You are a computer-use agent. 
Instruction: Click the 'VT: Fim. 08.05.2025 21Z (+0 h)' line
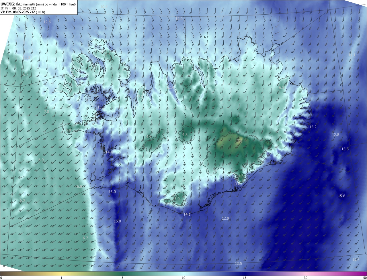point(23,12)
